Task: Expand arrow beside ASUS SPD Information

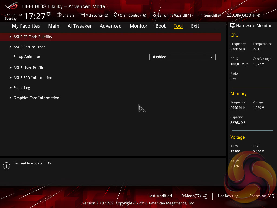Action: pos(11,78)
